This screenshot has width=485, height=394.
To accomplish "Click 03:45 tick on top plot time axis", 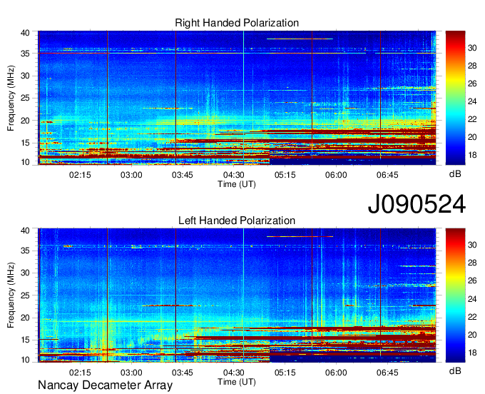I will tap(183, 175).
